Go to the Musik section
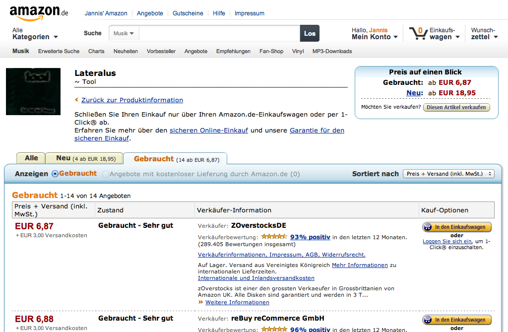508x332 pixels. (x=21, y=51)
